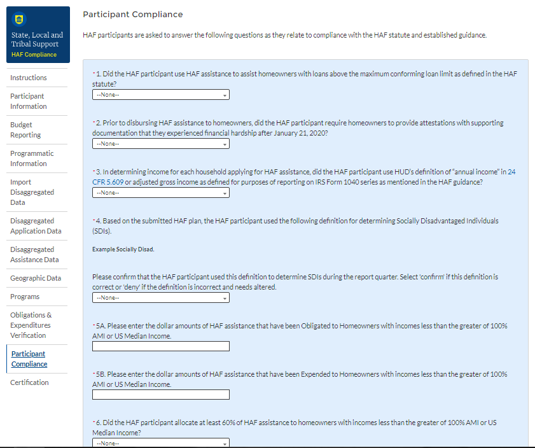Click the Treasury shield logo icon
The width and height of the screenshot is (535, 448).
point(17,18)
